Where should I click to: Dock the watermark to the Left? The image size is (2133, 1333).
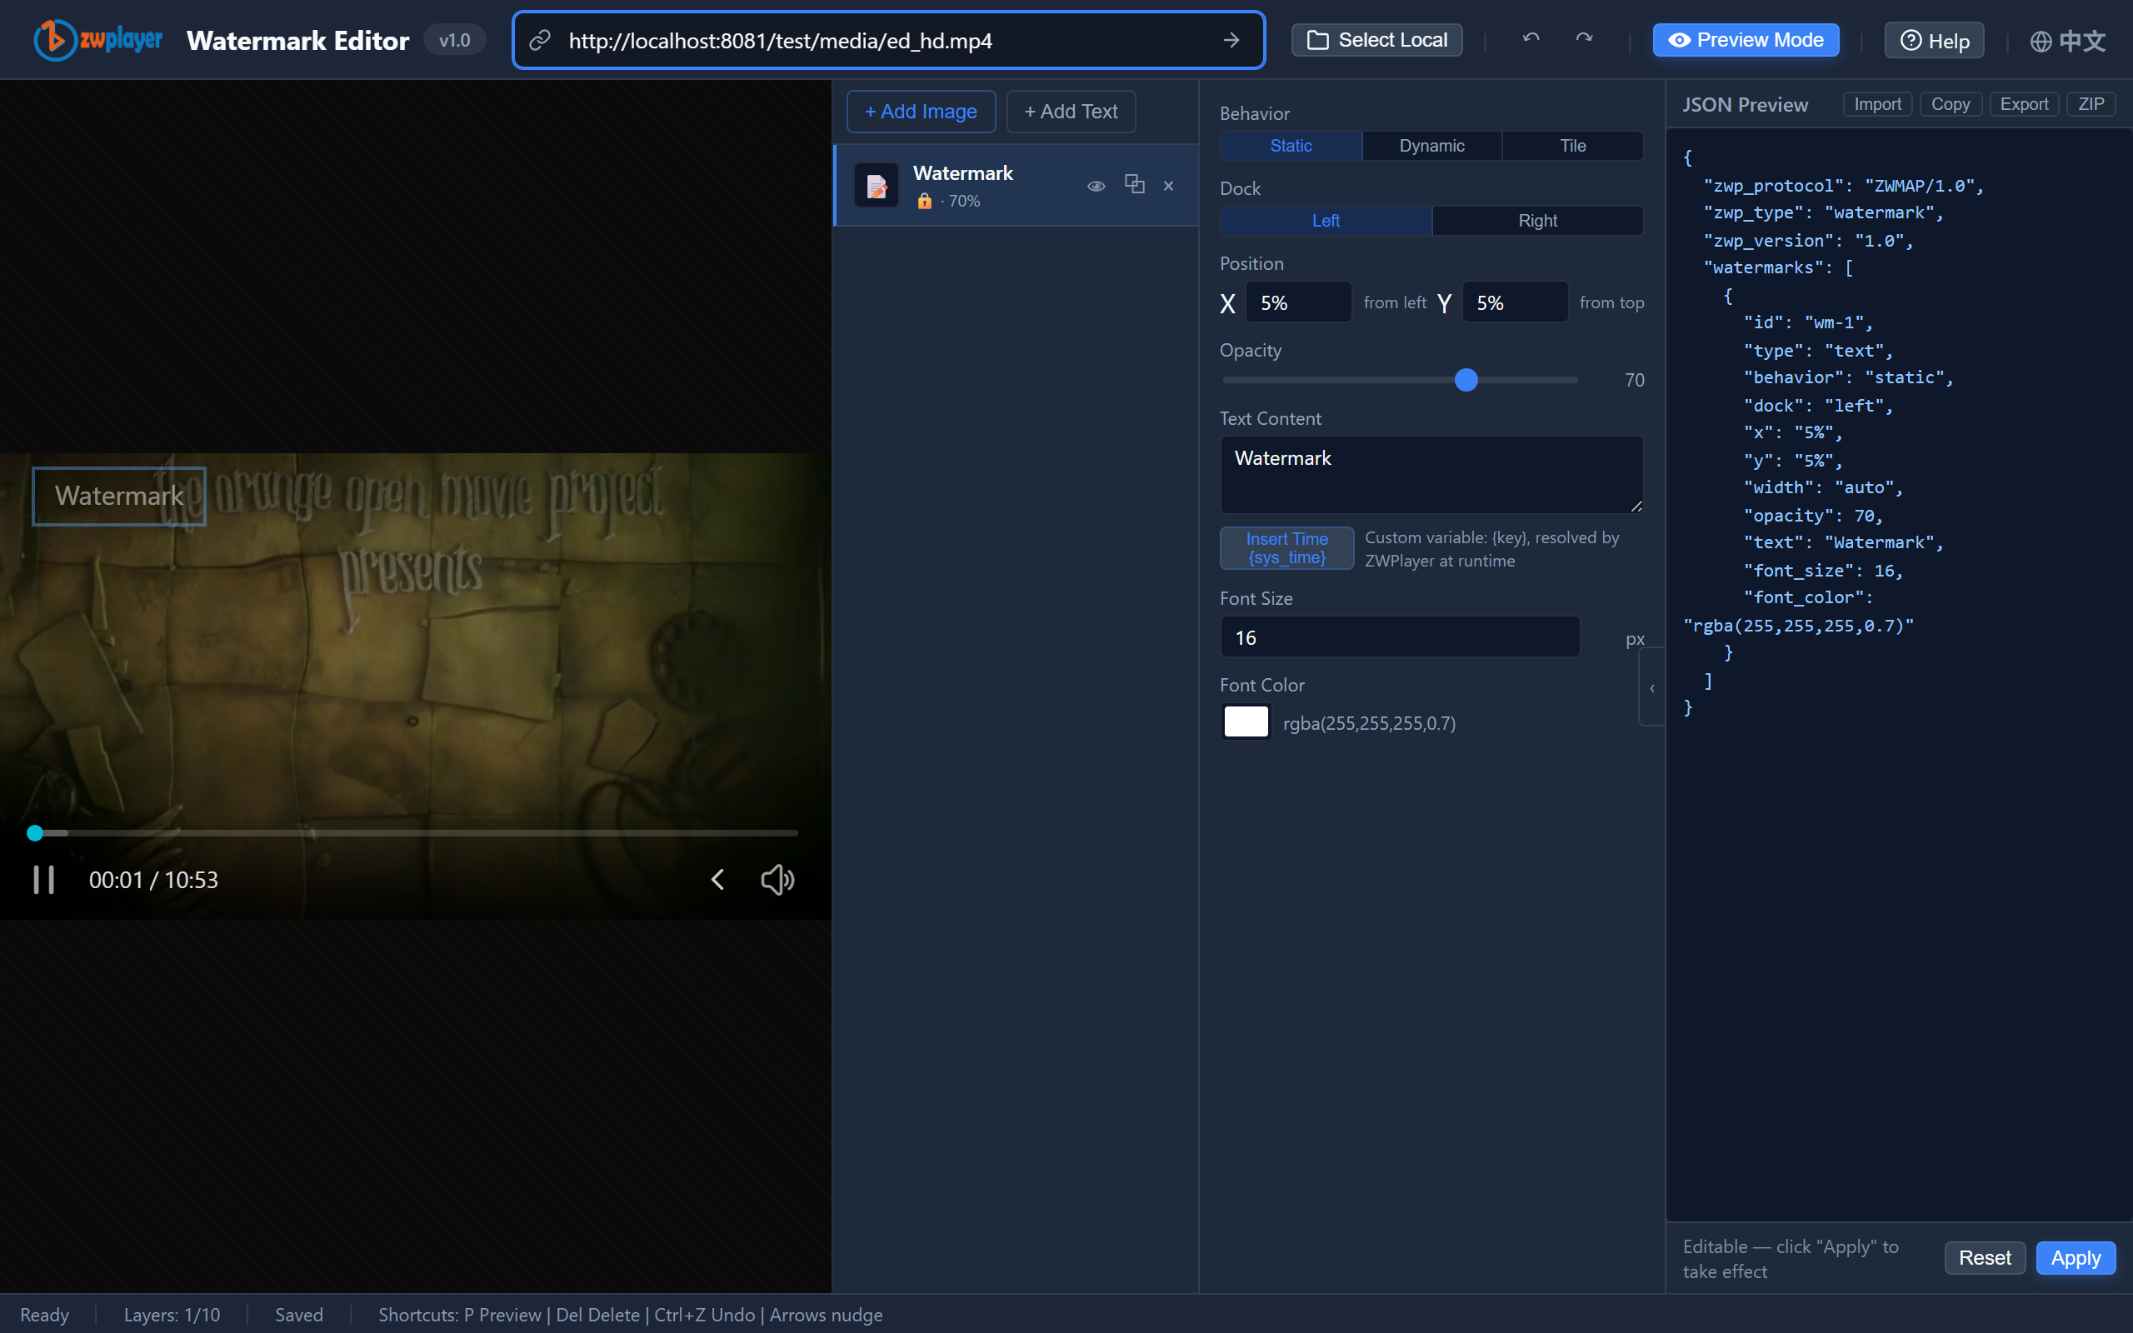point(1326,221)
